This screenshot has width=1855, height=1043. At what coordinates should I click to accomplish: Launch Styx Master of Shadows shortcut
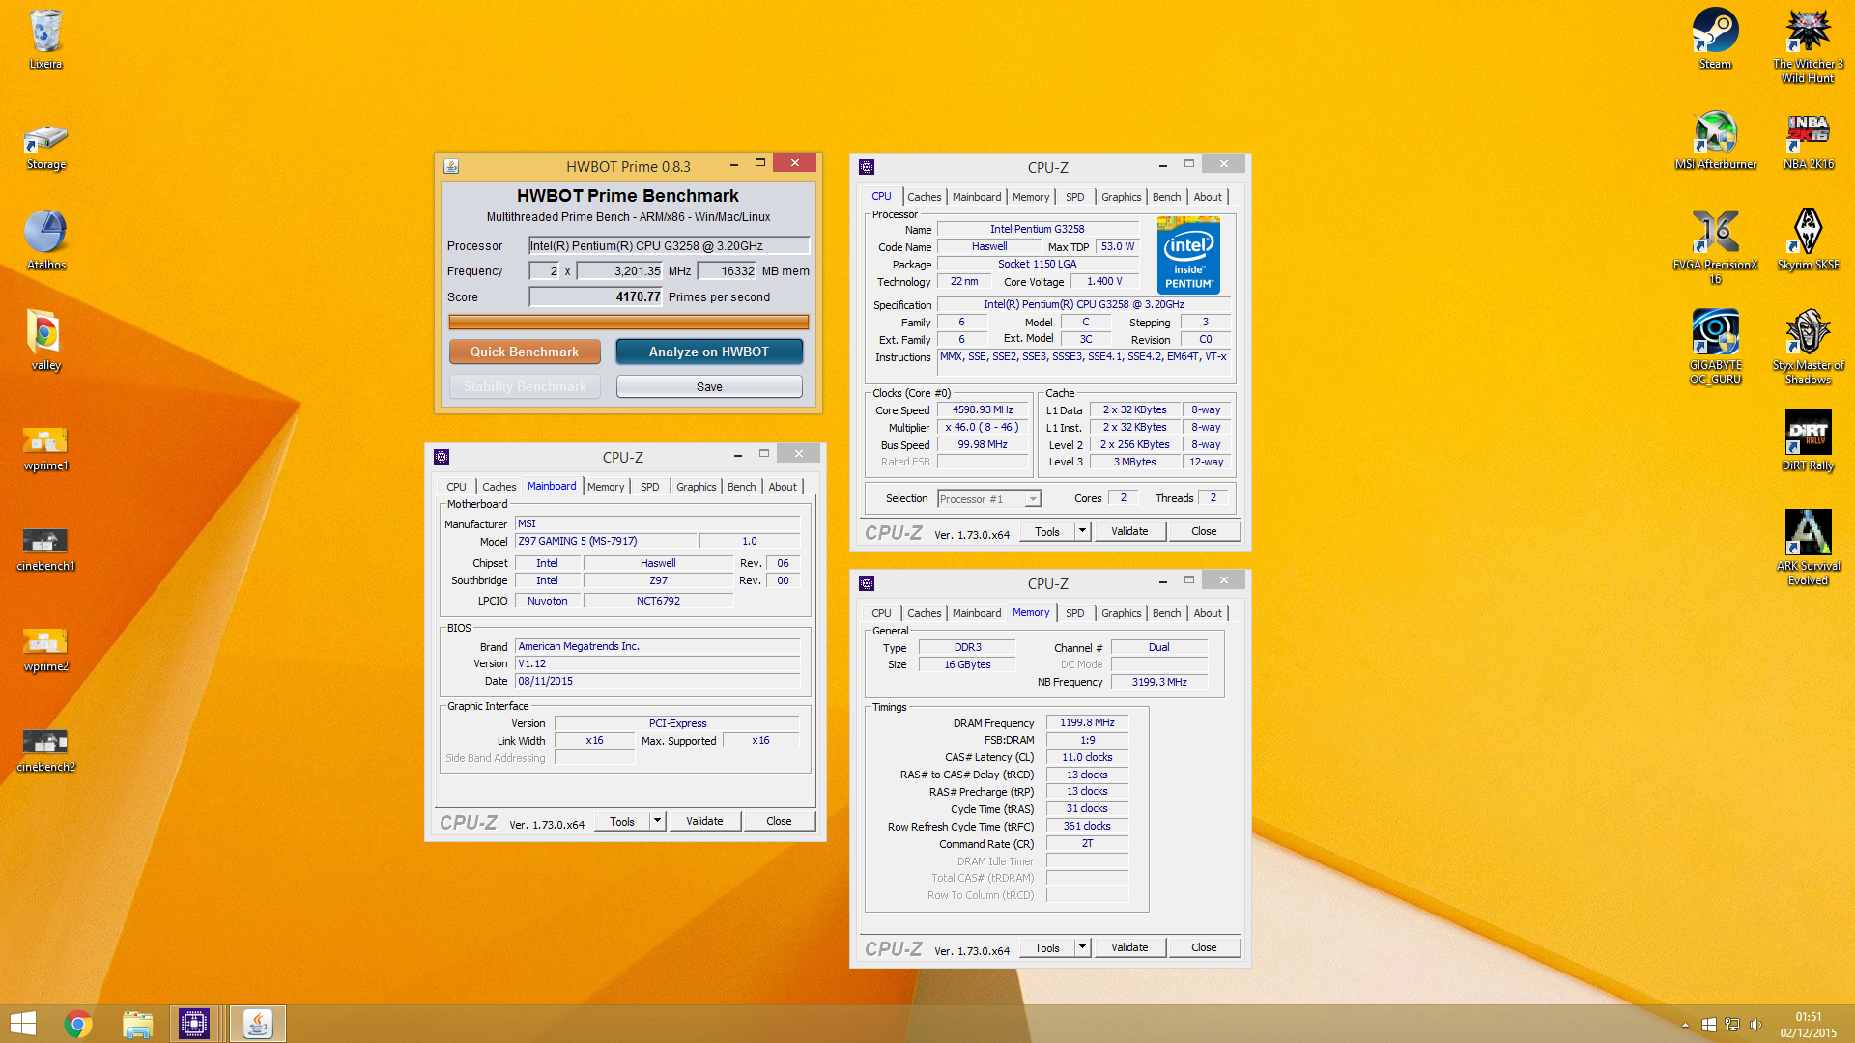[x=1808, y=347]
